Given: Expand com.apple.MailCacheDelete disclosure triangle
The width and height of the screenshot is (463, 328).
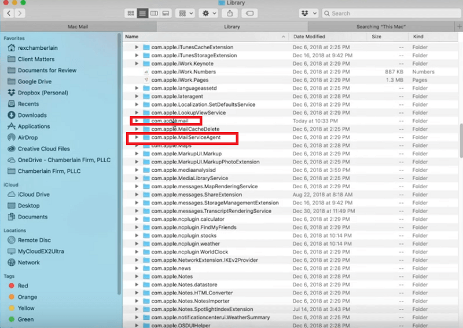Looking at the screenshot, I should pos(137,129).
